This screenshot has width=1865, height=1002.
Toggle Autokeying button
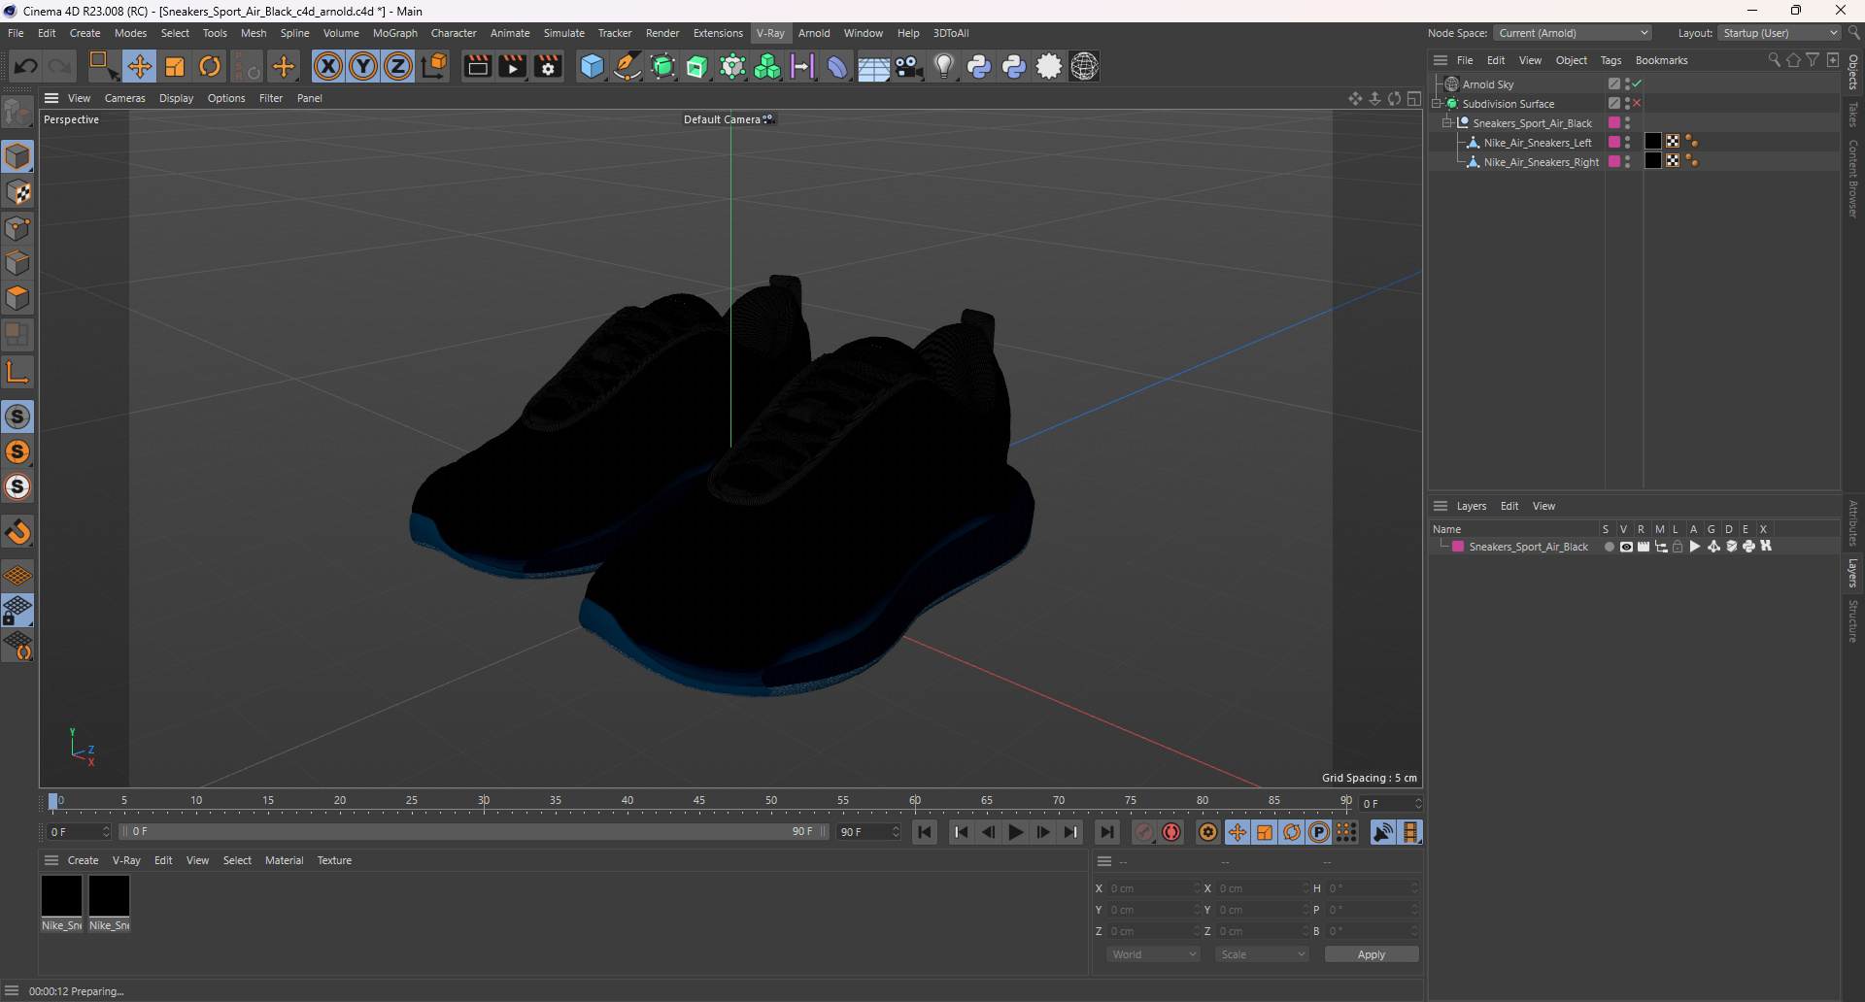tap(1171, 832)
